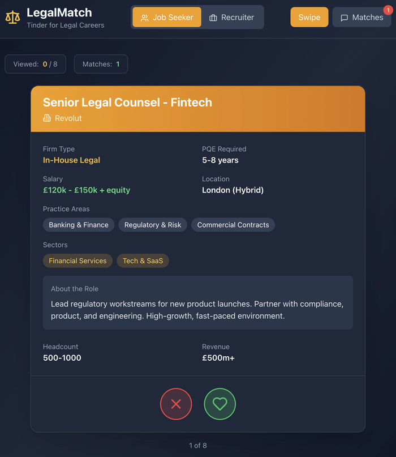
Task: Click the red notification badge on Matches
Action: (x=386, y=9)
